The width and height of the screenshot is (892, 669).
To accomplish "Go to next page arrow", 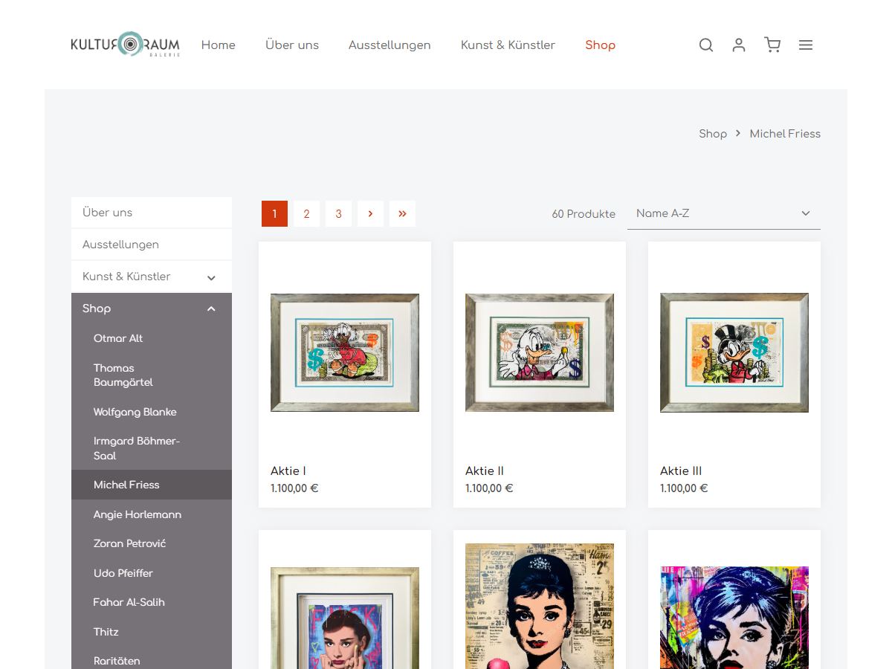I will [x=370, y=214].
